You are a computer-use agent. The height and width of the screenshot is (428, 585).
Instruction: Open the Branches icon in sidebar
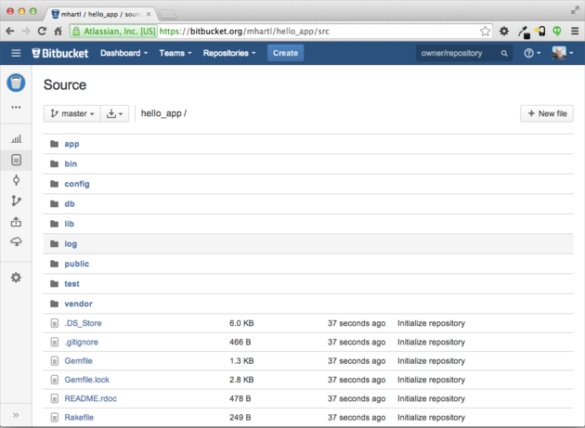coord(16,201)
